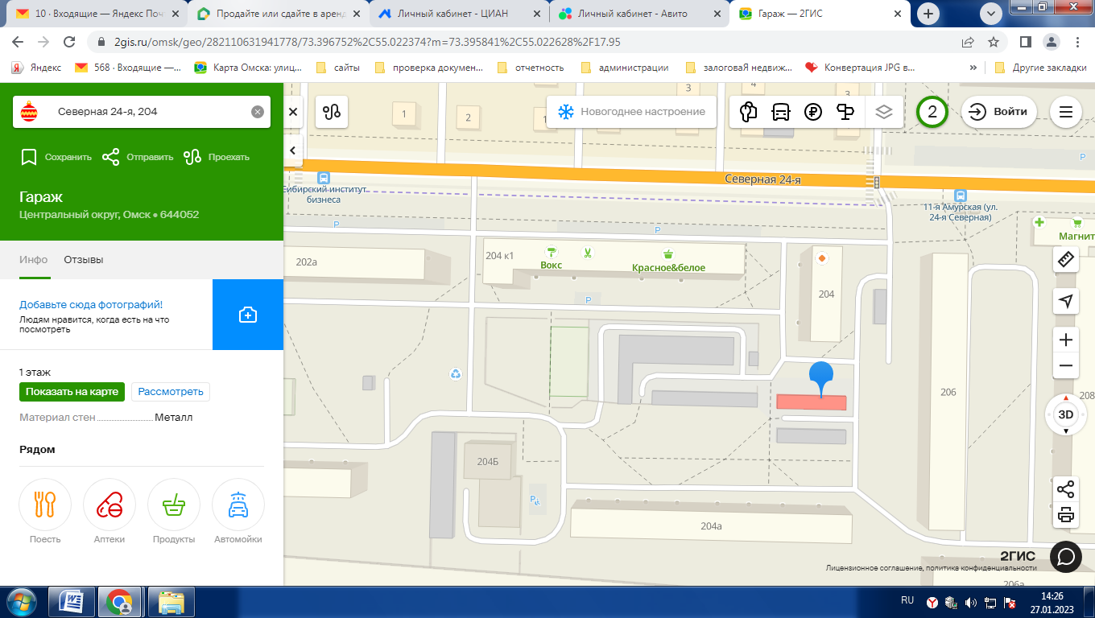
Task: Select the ruler measurement tool
Action: 1066,259
